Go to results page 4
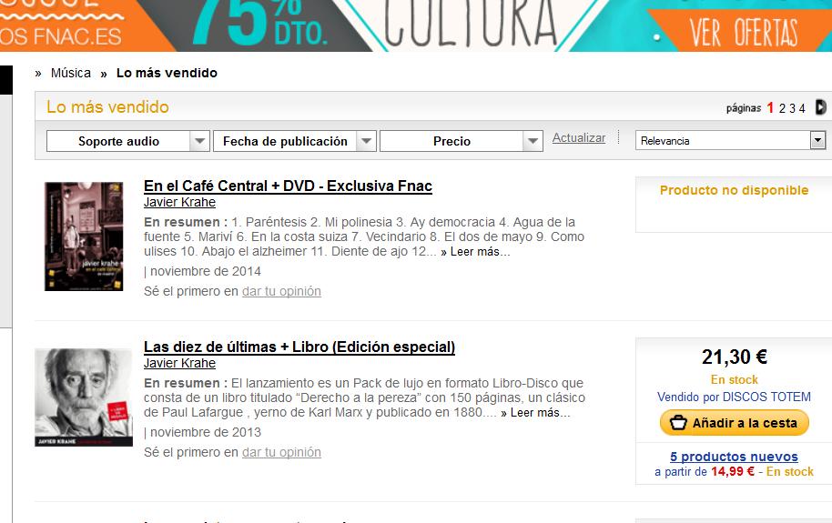 [x=802, y=108]
